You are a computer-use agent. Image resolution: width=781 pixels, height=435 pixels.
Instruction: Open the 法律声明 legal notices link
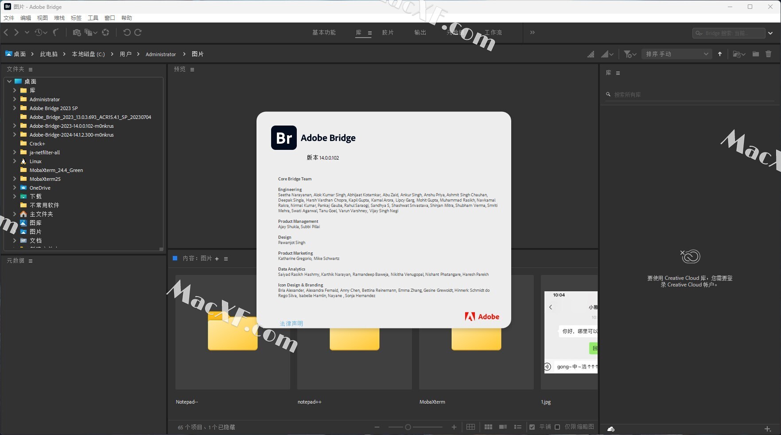[291, 324]
